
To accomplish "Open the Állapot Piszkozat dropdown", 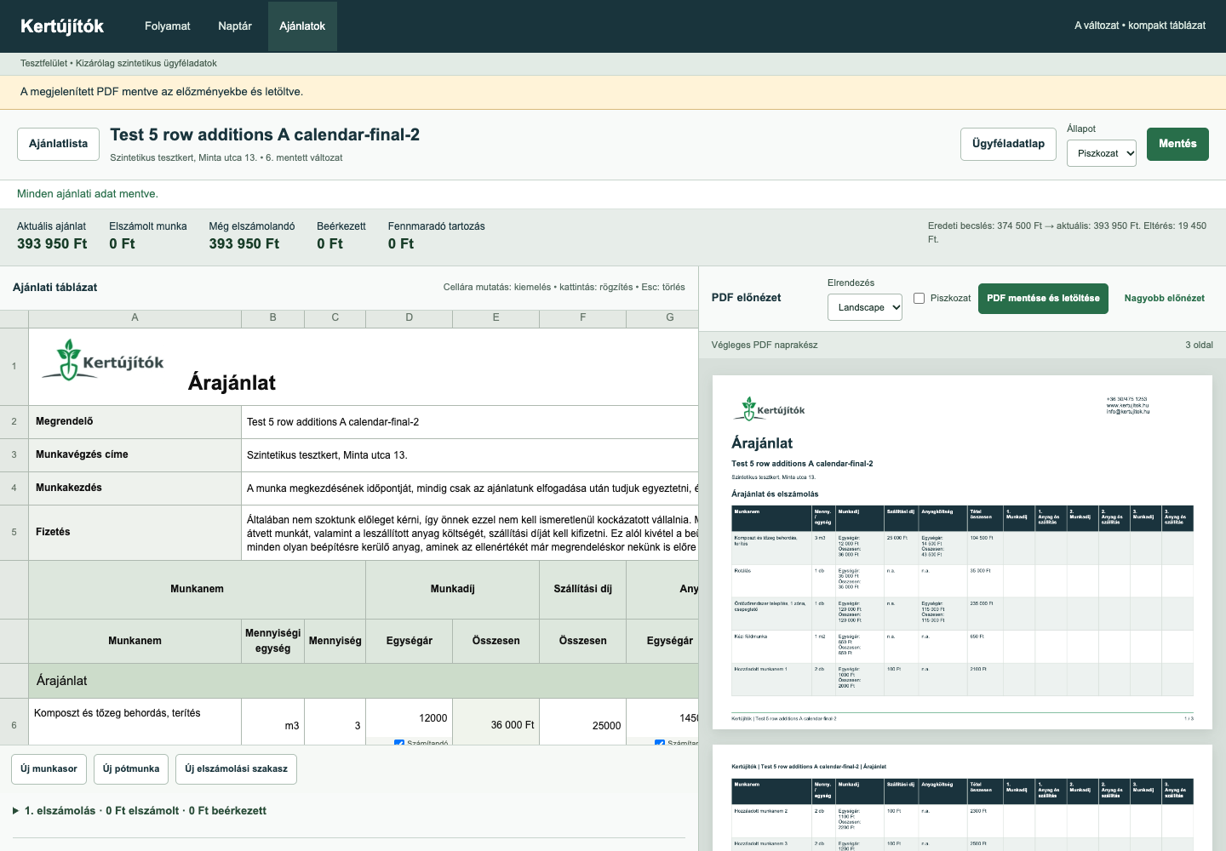I will 1102,153.
